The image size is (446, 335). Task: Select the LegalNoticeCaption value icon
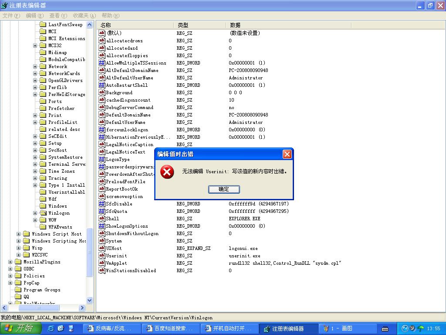click(x=102, y=144)
